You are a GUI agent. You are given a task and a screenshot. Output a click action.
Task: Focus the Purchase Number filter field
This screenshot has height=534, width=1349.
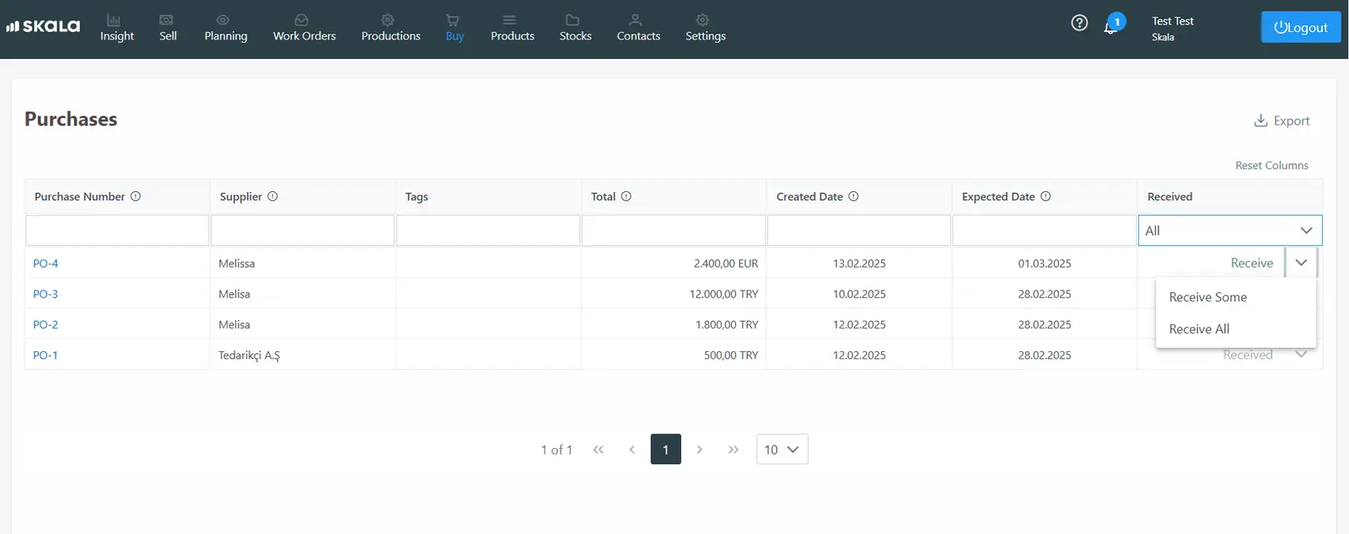[x=117, y=231]
